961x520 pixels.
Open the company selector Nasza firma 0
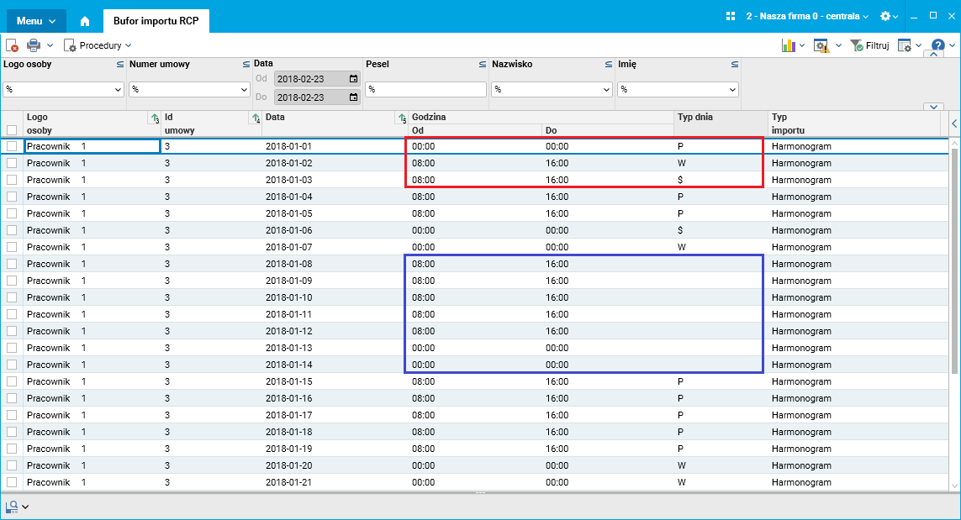(x=807, y=17)
